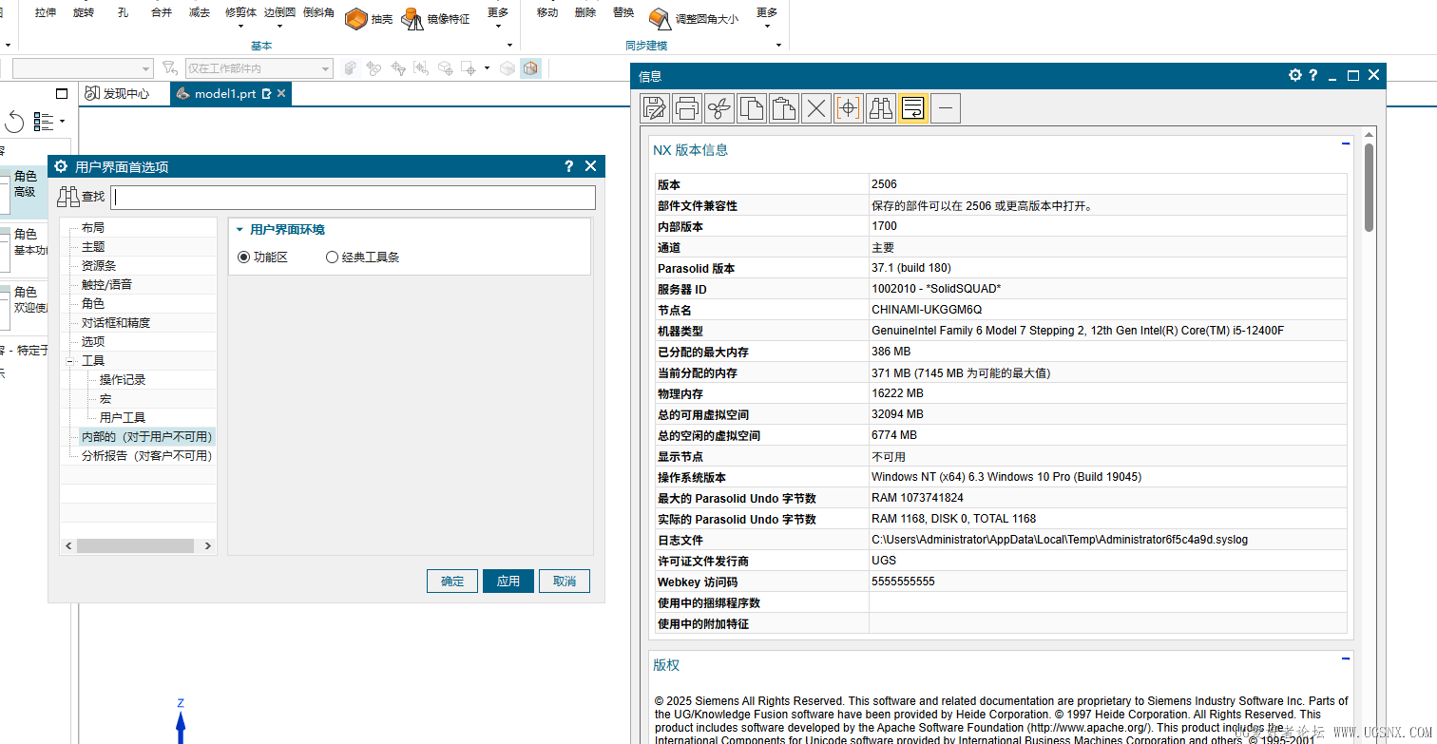This screenshot has width=1437, height=744.
Task: Close the model1.prt tab
Action: click(x=281, y=94)
